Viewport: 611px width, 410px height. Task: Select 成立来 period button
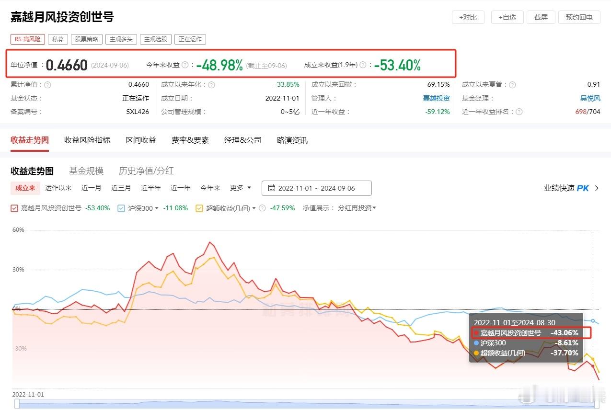25,188
